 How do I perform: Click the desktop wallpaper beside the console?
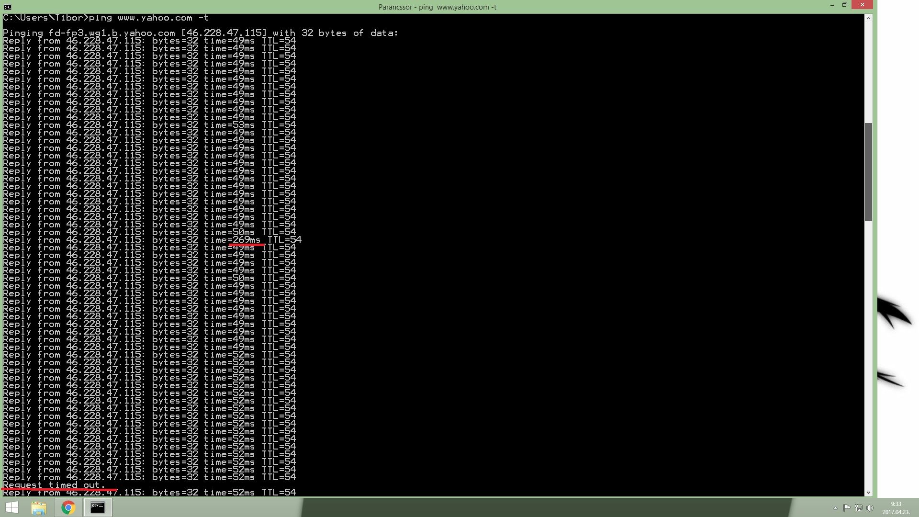pos(898,191)
